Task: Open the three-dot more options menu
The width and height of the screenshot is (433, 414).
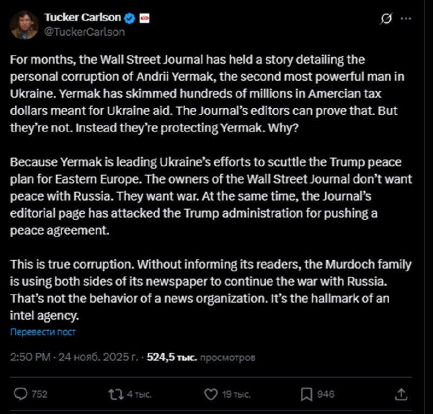Action: (x=406, y=18)
